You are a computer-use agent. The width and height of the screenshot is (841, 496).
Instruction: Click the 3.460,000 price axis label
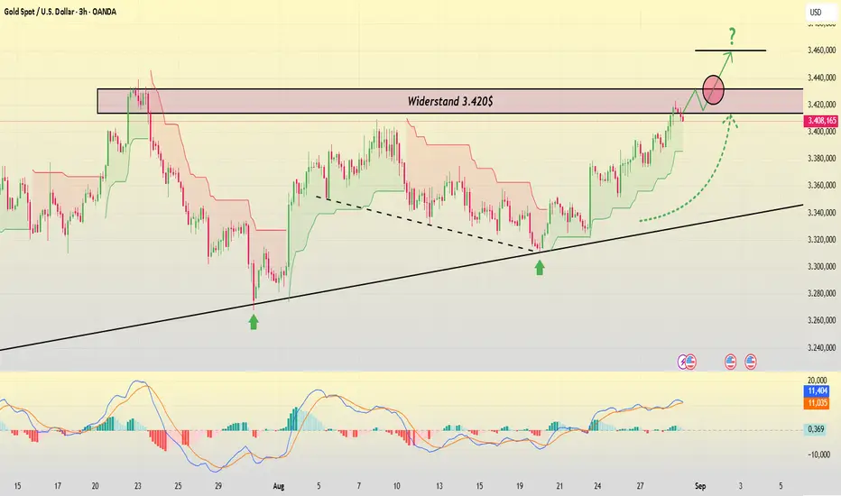821,50
